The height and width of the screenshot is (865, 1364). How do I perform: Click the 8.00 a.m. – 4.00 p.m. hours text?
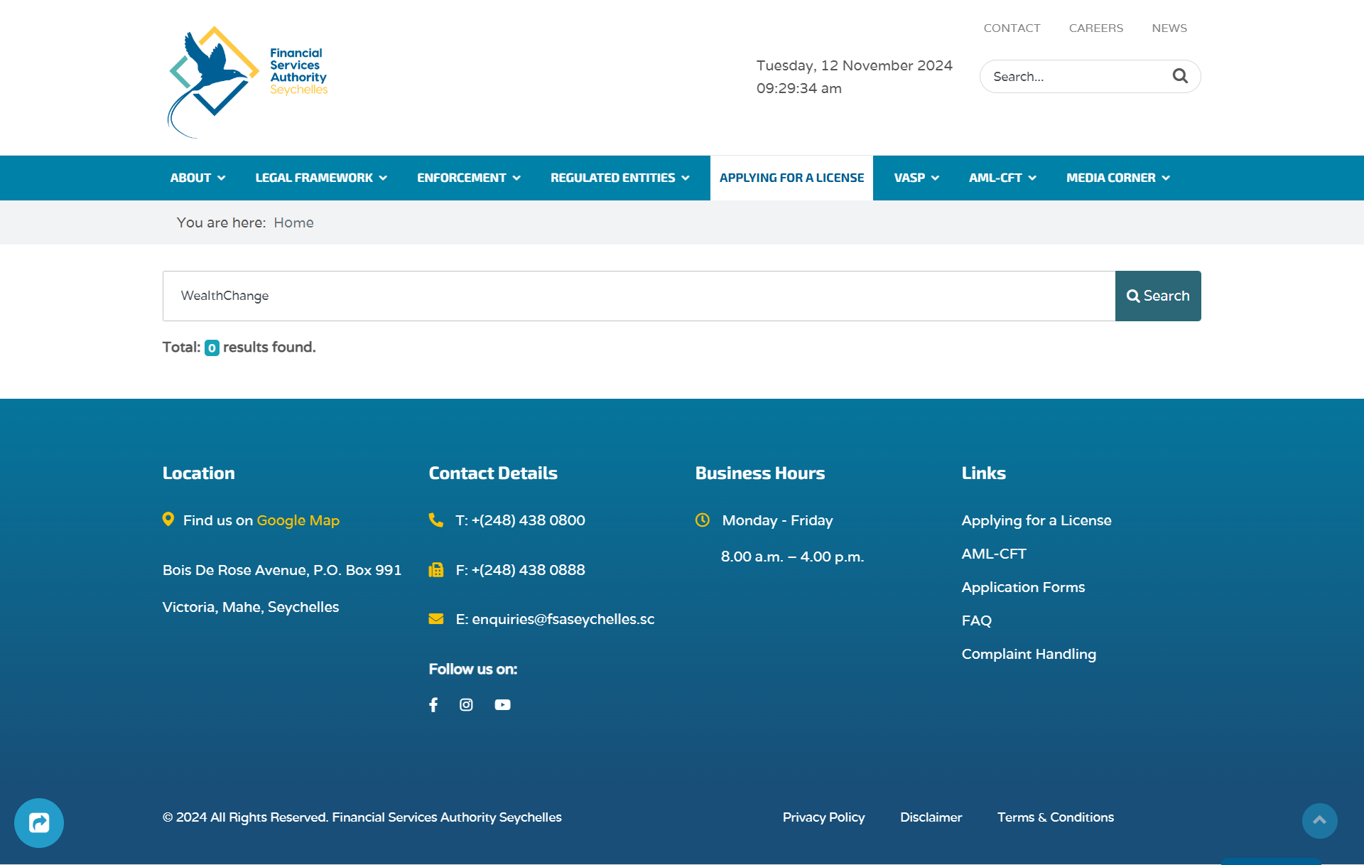[792, 557]
